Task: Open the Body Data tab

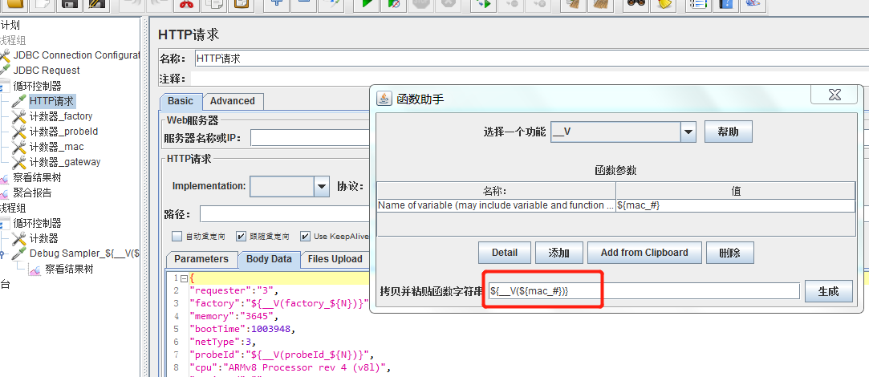Action: [x=270, y=259]
